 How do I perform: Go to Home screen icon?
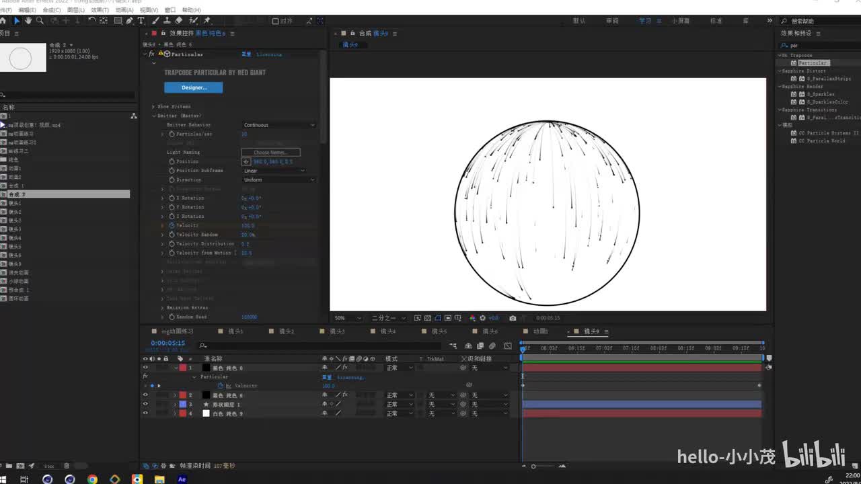(x=3, y=21)
